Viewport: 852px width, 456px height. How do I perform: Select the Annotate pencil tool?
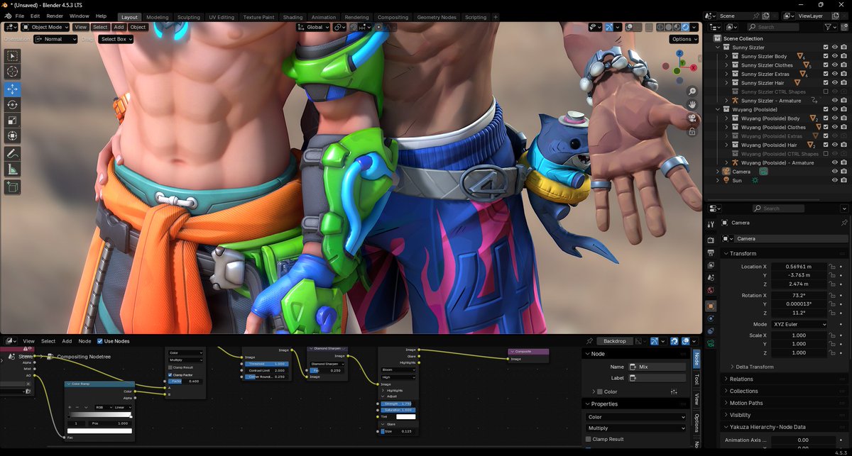[x=12, y=154]
